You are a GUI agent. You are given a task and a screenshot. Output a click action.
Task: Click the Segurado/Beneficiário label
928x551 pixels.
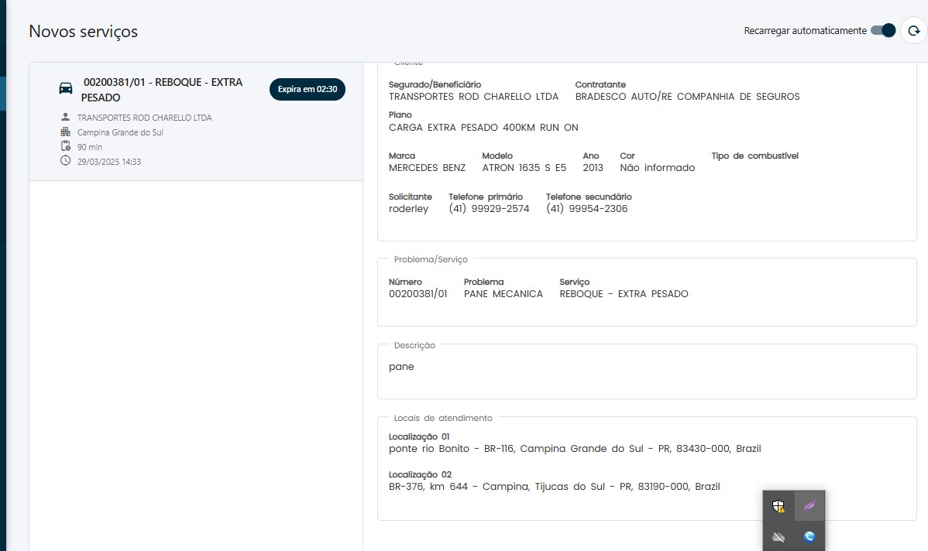click(x=435, y=84)
